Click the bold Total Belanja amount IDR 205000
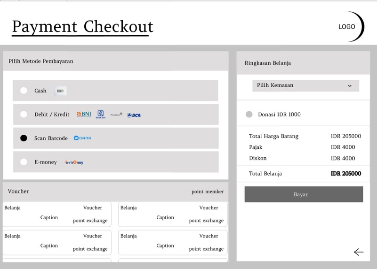The image size is (377, 269). pos(346,174)
